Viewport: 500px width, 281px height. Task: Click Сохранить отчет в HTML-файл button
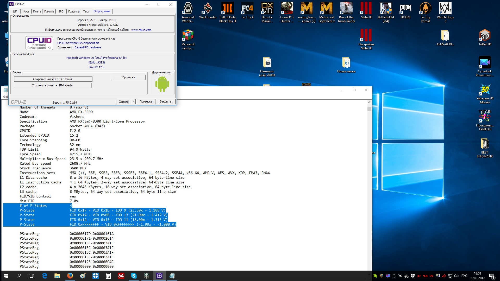[x=53, y=85]
